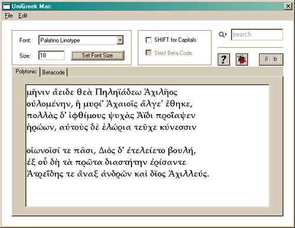The width and height of the screenshot is (295, 228).
Task: Click the Set Font Size button
Action: click(x=97, y=56)
